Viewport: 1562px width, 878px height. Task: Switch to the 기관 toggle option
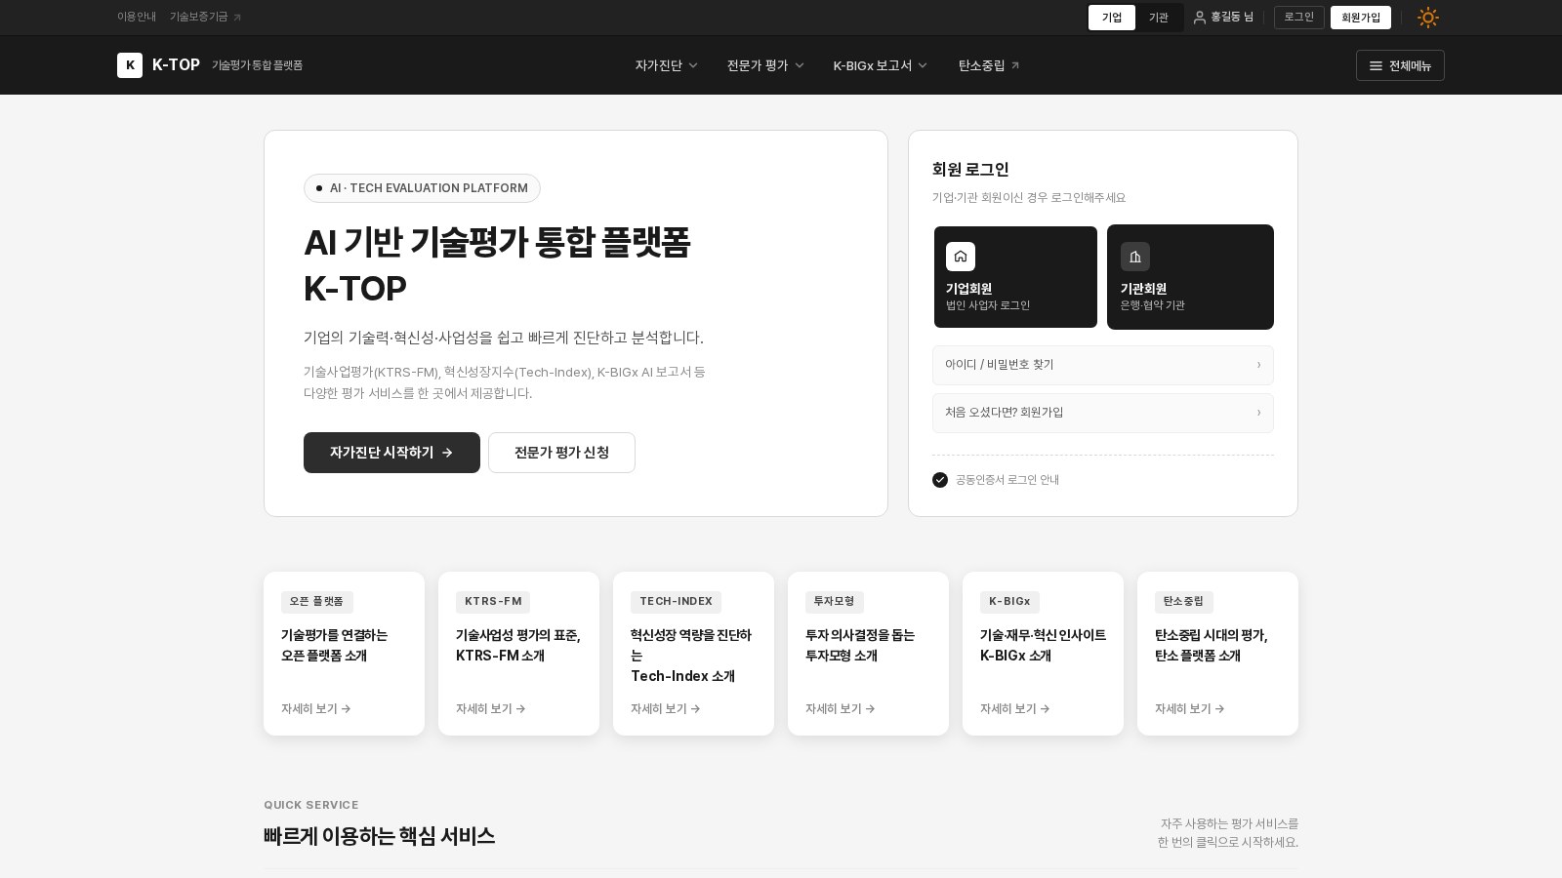point(1159,18)
